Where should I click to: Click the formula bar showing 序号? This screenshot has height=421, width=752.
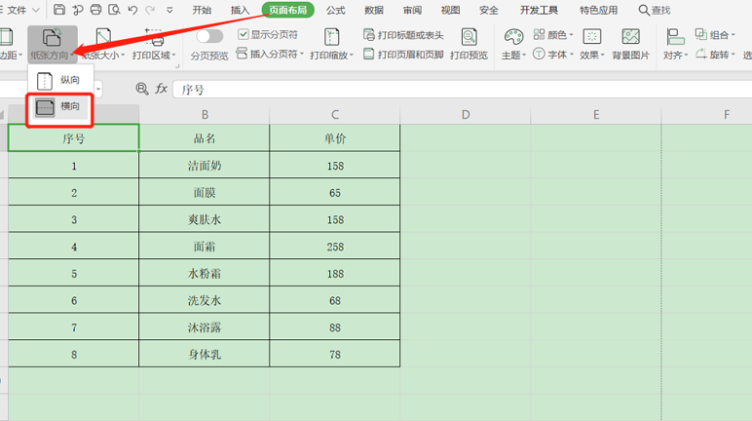(x=462, y=90)
